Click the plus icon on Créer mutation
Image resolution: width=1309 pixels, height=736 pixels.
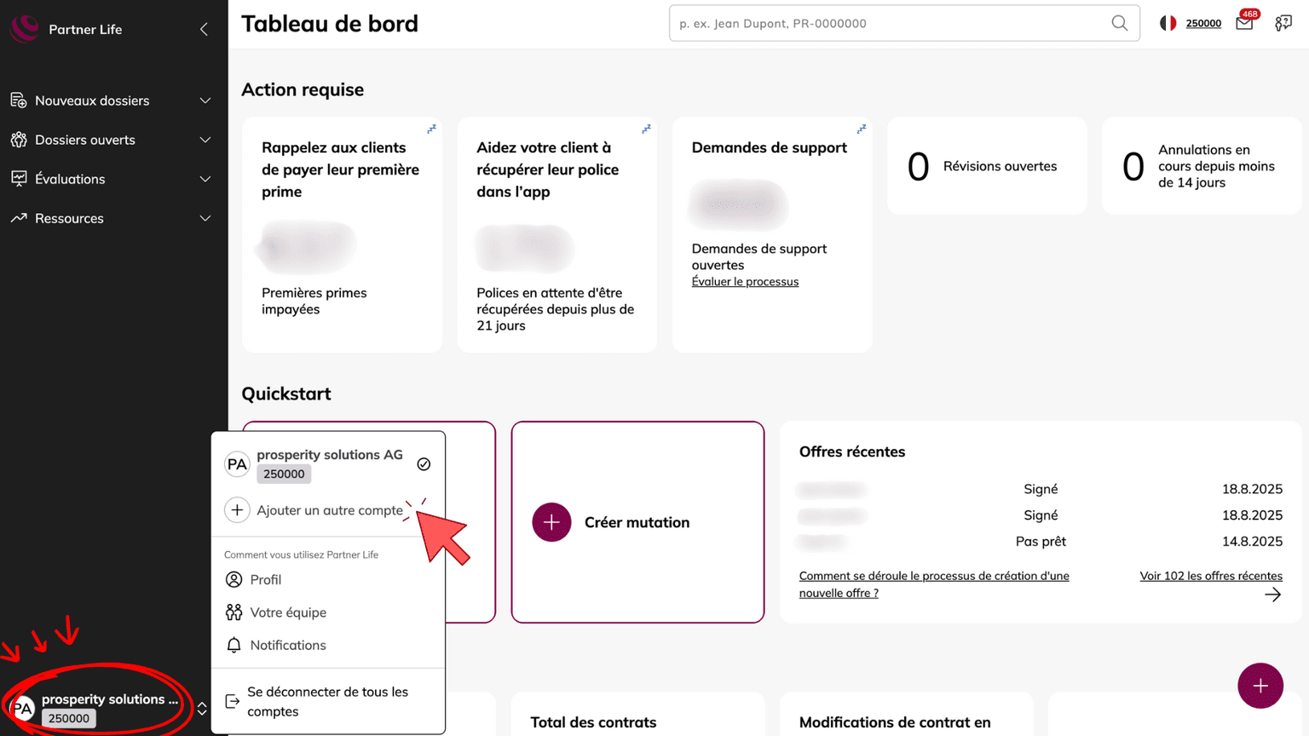(x=551, y=522)
